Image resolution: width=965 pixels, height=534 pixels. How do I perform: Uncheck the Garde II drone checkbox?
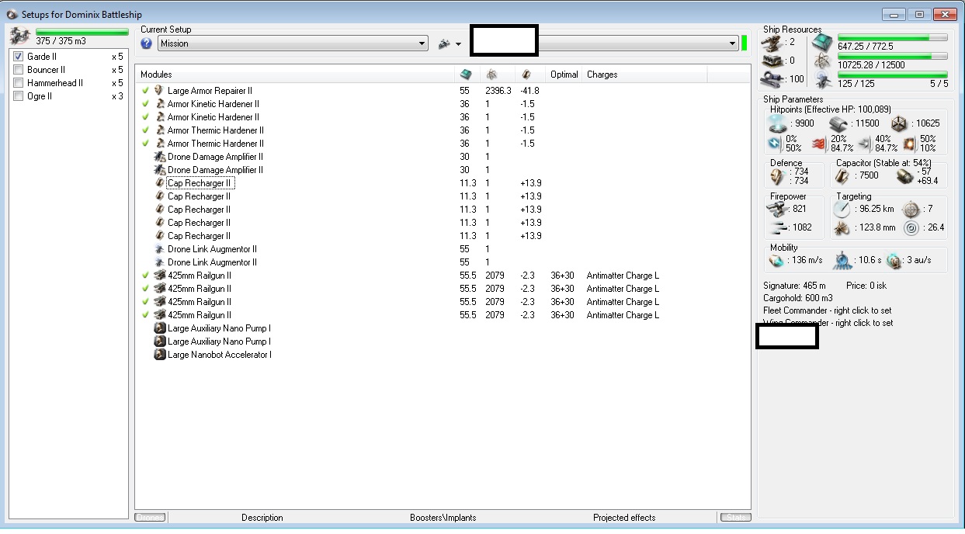(19, 57)
